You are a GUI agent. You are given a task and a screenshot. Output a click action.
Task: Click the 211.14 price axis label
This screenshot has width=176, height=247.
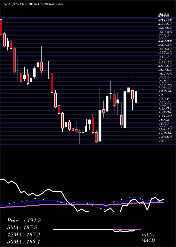click(x=165, y=62)
